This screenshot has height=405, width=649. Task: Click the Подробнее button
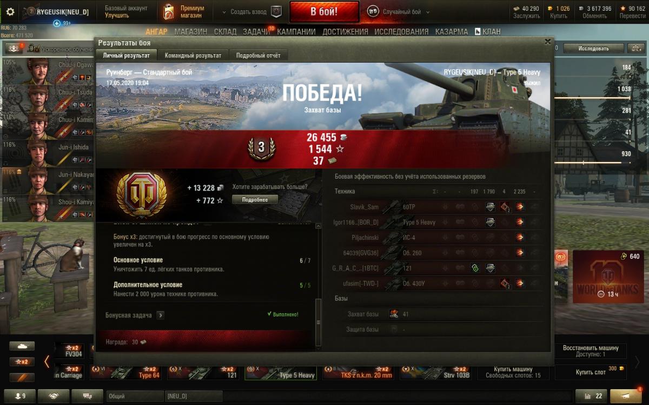[x=254, y=199]
